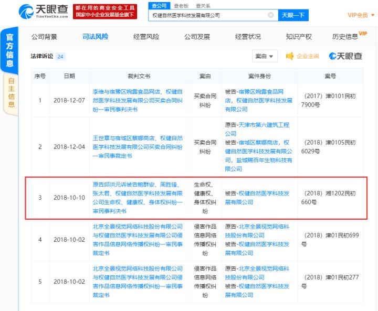Click 生命权、健康权、身体权纠纷 cause cell

pyautogui.click(x=205, y=198)
